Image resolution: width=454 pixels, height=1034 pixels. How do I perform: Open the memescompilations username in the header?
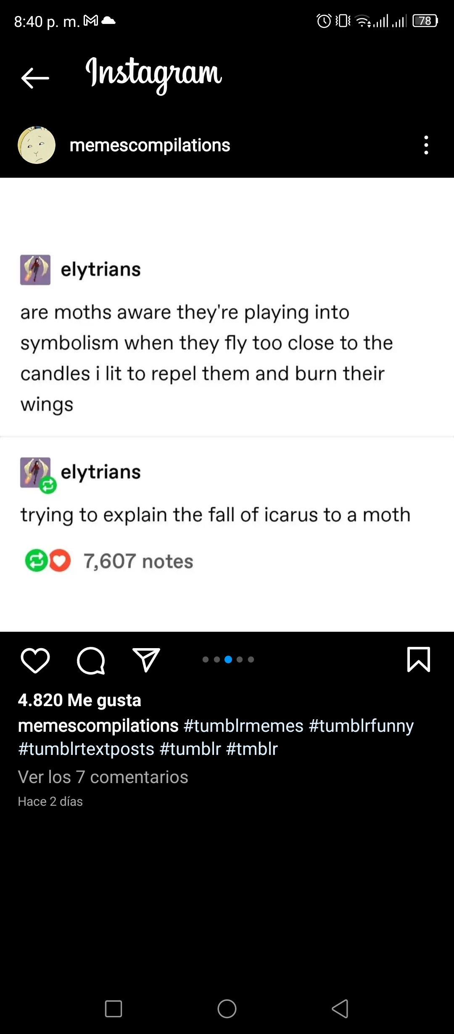[x=150, y=145]
